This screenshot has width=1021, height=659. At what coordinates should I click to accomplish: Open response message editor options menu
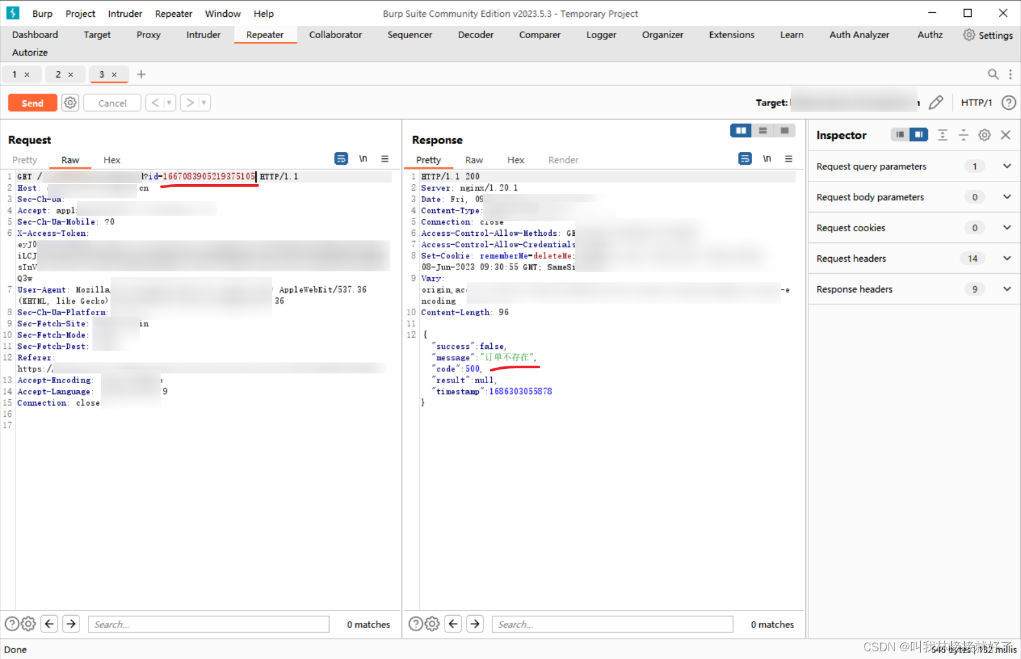[x=788, y=158]
